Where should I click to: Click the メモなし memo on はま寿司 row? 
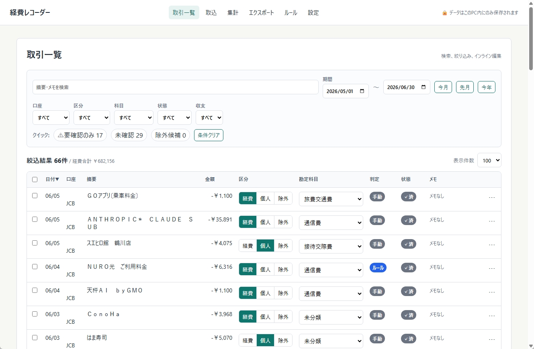point(437,338)
